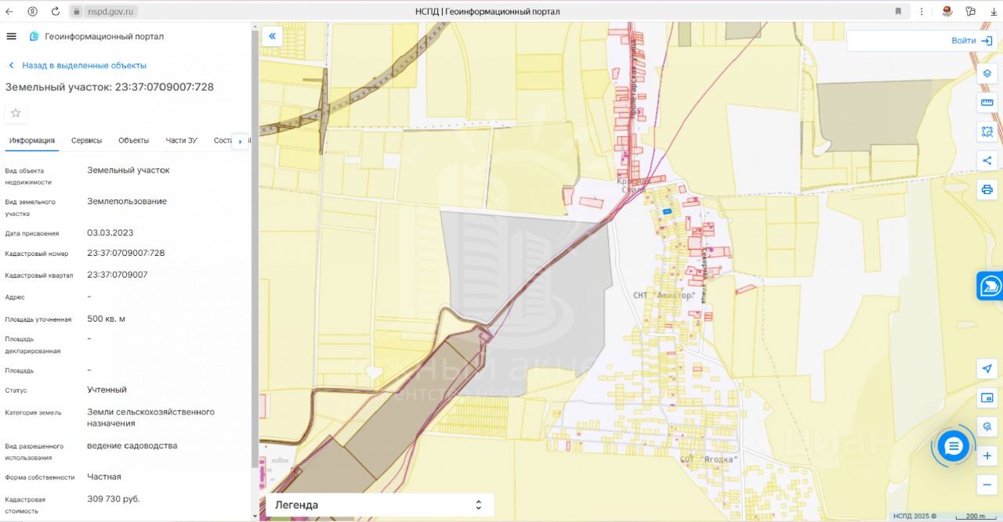1003x522 pixels.
Task: Click the Земли сельскохозяйственного назначения text
Action: pyautogui.click(x=151, y=417)
